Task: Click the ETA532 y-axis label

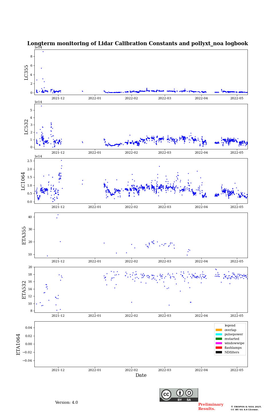Action: (24, 290)
